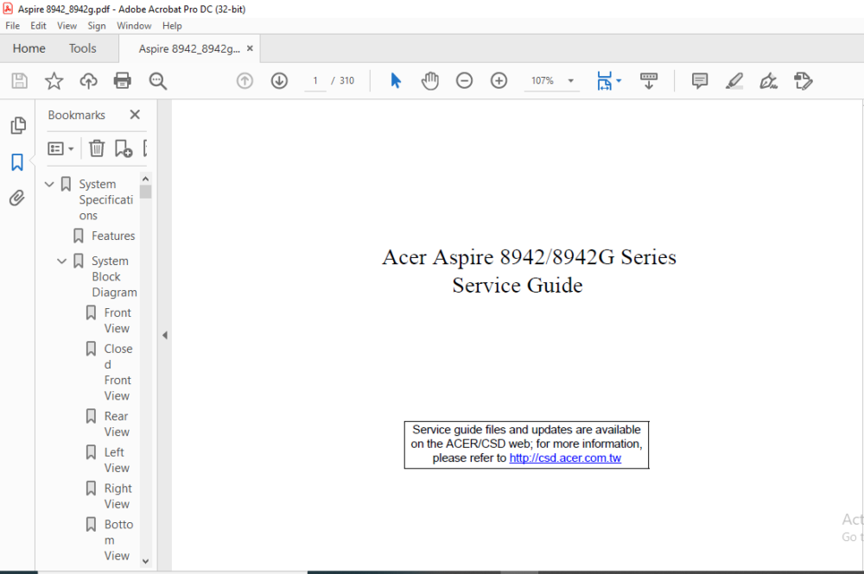Image resolution: width=864 pixels, height=574 pixels.
Task: Switch to the Tools tab
Action: (x=83, y=48)
